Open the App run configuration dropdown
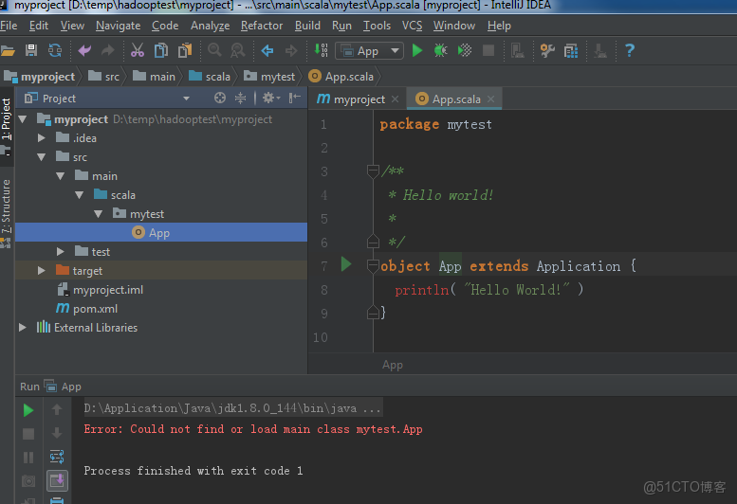The width and height of the screenshot is (737, 504). pos(369,51)
